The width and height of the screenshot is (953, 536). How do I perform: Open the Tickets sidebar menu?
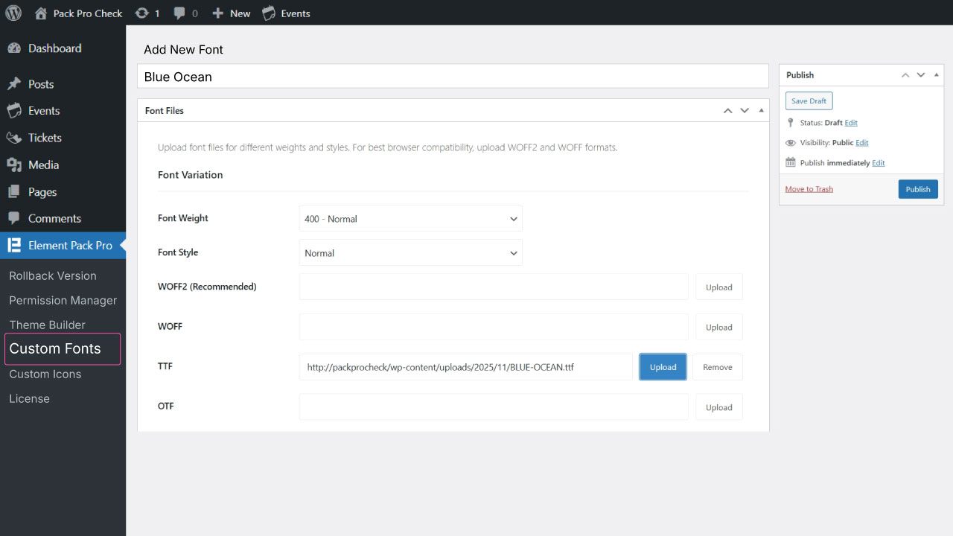click(x=45, y=138)
